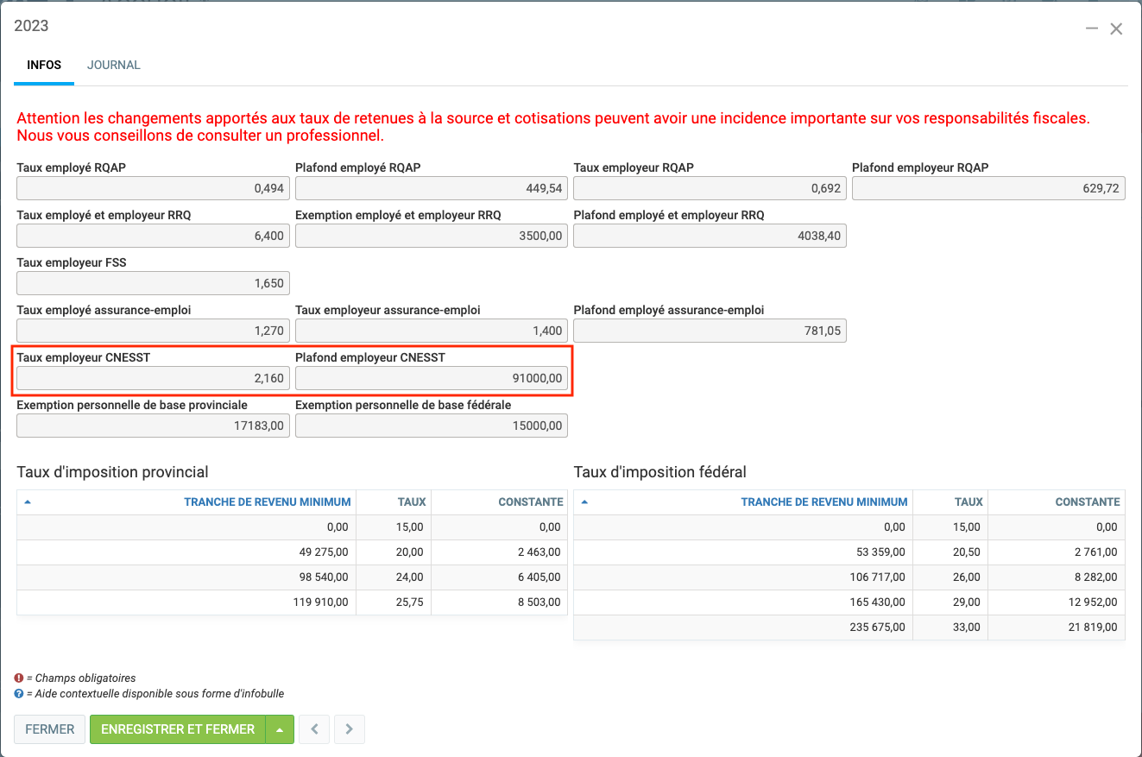Go to previous record arrow
The width and height of the screenshot is (1142, 757).
pos(314,729)
